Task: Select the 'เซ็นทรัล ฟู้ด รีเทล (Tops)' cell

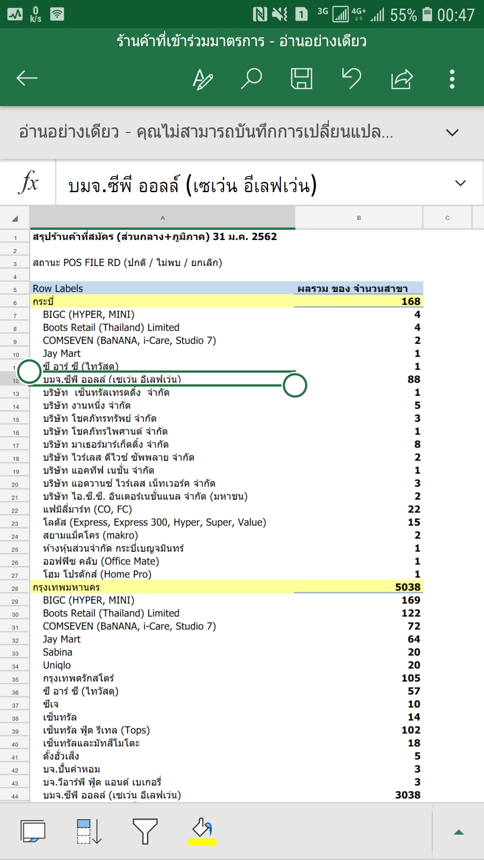Action: (x=162, y=730)
